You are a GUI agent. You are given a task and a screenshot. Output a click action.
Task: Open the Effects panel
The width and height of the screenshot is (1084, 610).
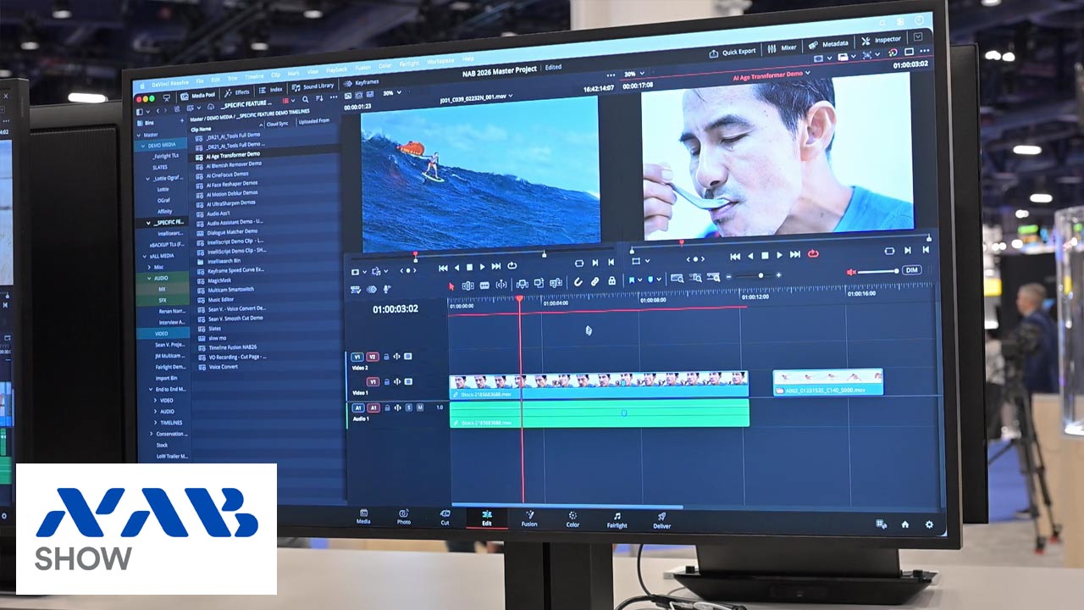pos(236,92)
